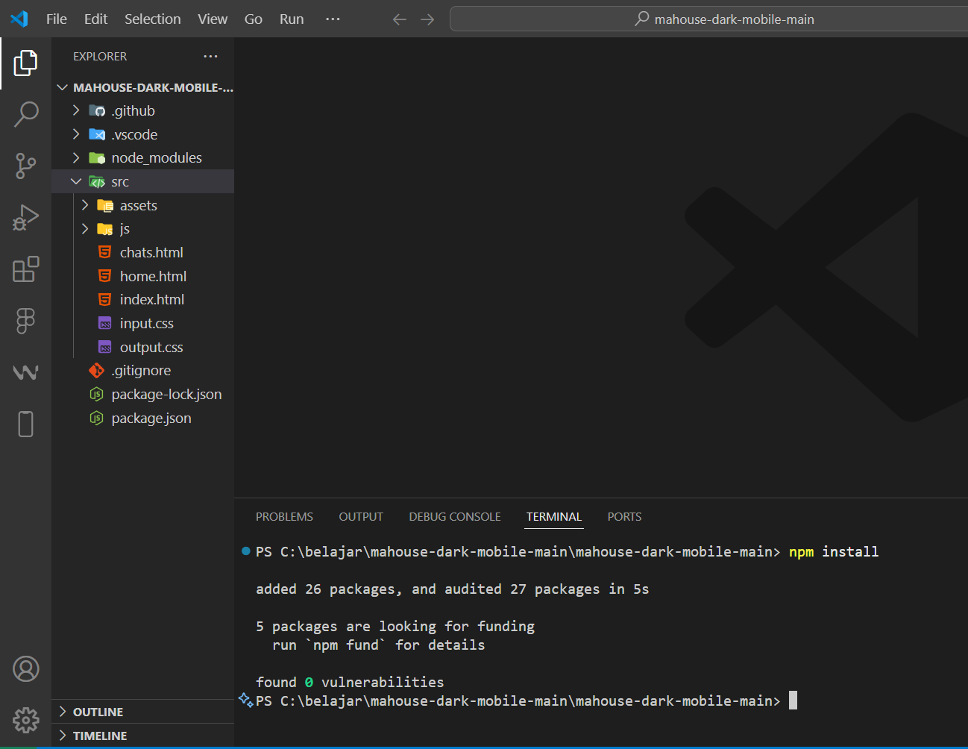Switch to the DEBUG CONSOLE tab

point(455,516)
